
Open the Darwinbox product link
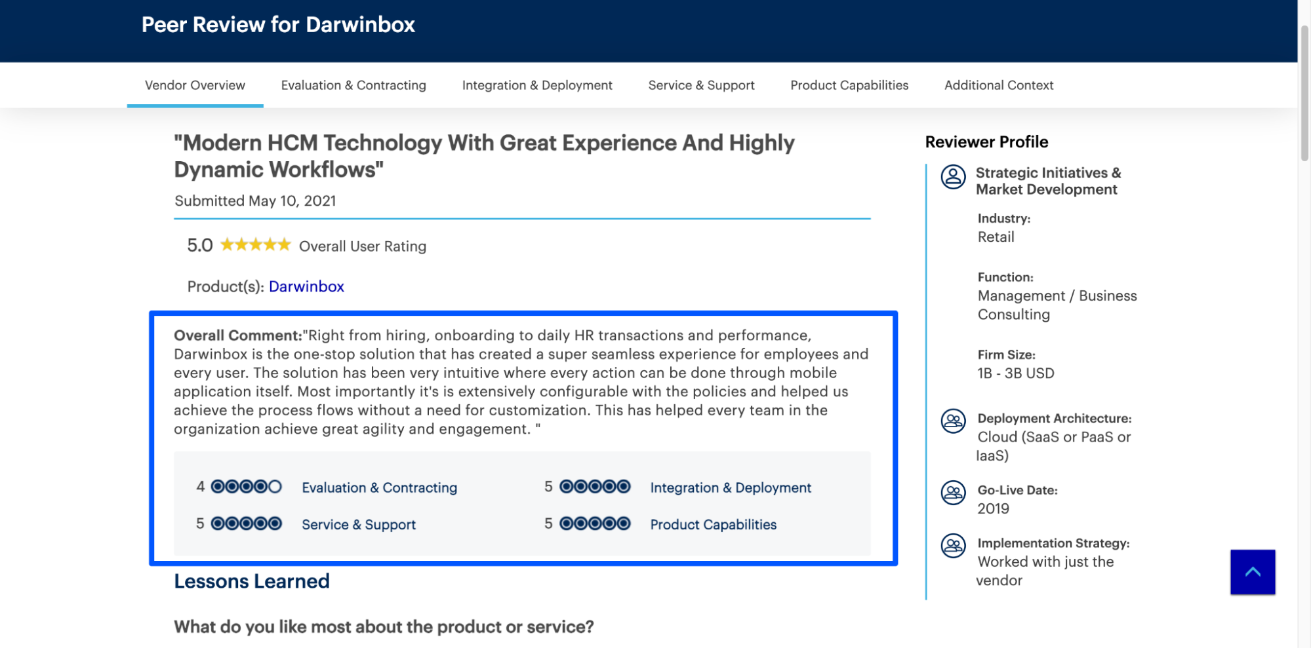tap(306, 286)
